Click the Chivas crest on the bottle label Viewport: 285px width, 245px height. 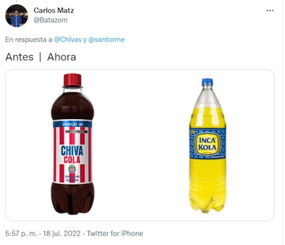[x=72, y=168]
